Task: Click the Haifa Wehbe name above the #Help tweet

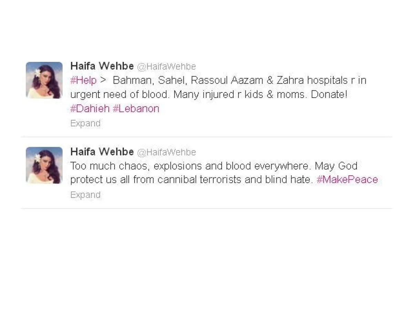Action: [x=102, y=66]
